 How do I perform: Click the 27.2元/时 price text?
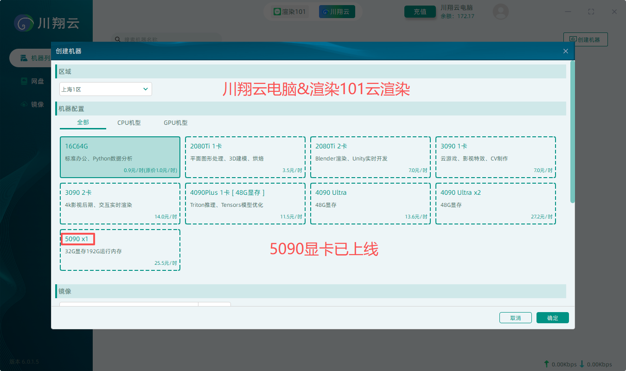(x=541, y=217)
